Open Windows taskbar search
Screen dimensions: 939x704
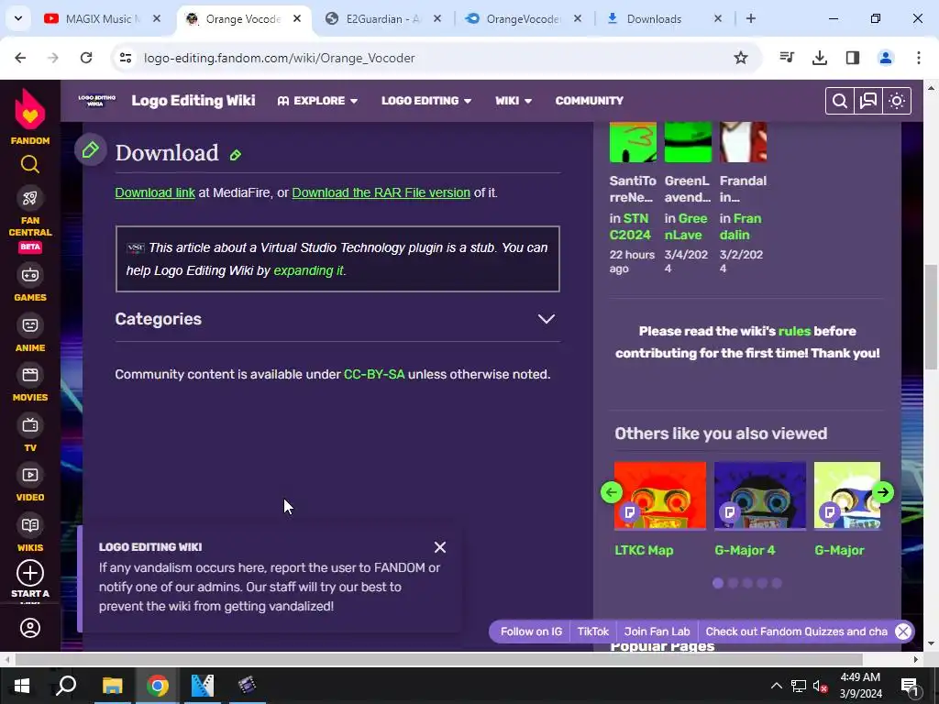[x=66, y=686]
